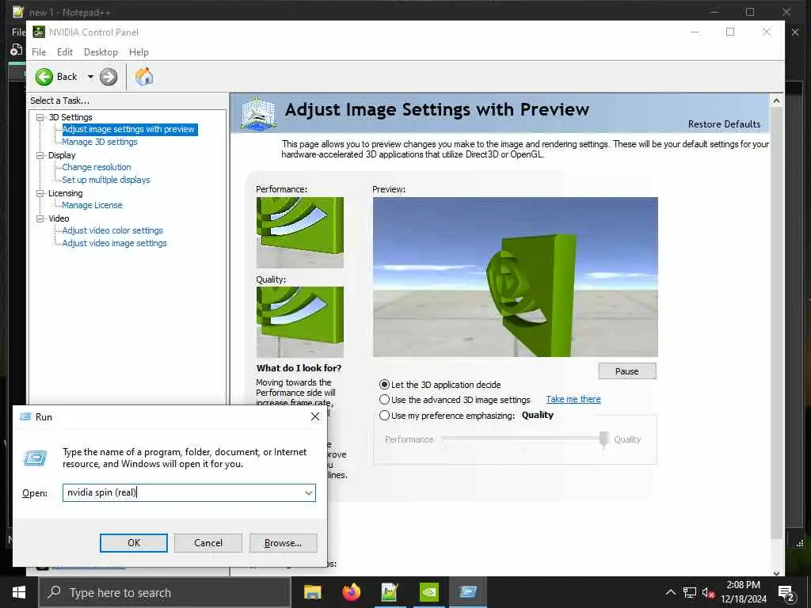This screenshot has height=608, width=811.
Task: Open the Desktop menu
Action: [x=101, y=52]
